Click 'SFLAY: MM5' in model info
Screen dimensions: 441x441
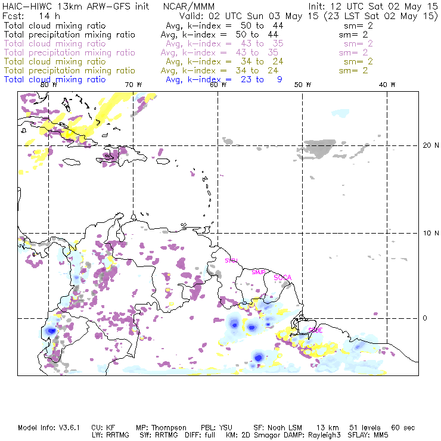pyautogui.click(x=368, y=435)
